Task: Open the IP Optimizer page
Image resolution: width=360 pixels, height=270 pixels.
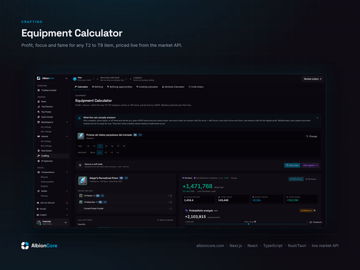Action: (x=47, y=161)
